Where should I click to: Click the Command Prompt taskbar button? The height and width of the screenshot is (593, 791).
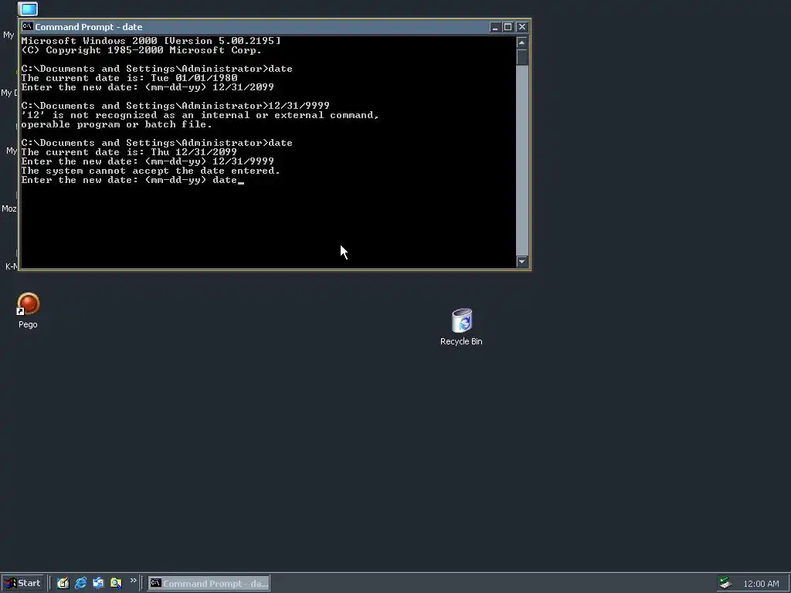(209, 584)
